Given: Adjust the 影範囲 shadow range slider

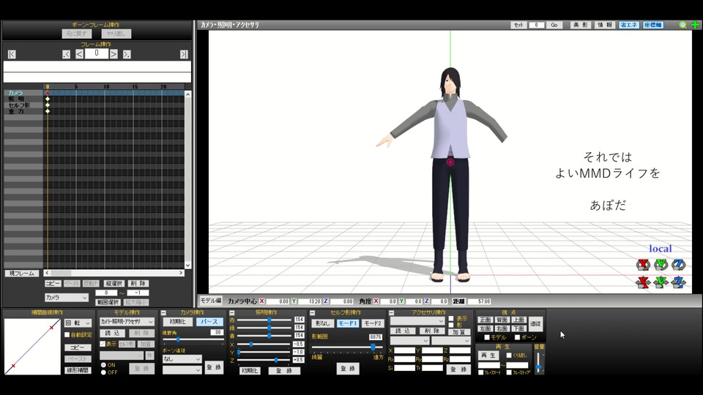Looking at the screenshot, I should [372, 347].
